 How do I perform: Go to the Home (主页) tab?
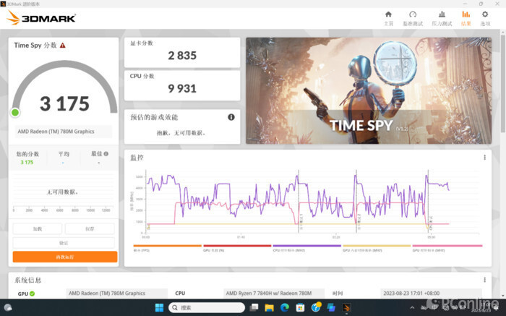(x=389, y=18)
